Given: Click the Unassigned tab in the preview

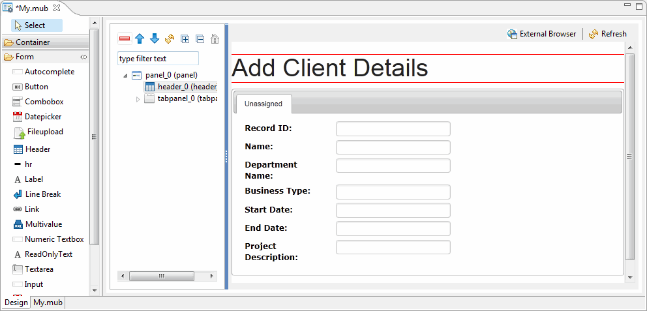Looking at the screenshot, I should point(263,104).
